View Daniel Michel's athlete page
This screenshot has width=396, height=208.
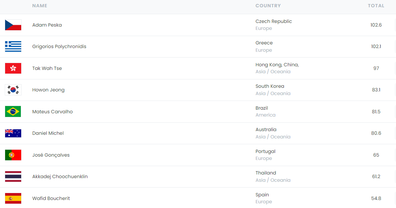[48, 133]
